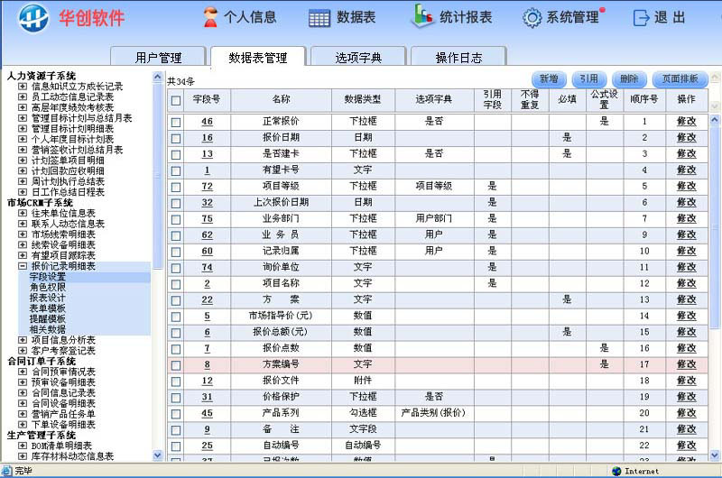Click the Internet globe status icon
This screenshot has height=478, width=722.
click(x=616, y=471)
